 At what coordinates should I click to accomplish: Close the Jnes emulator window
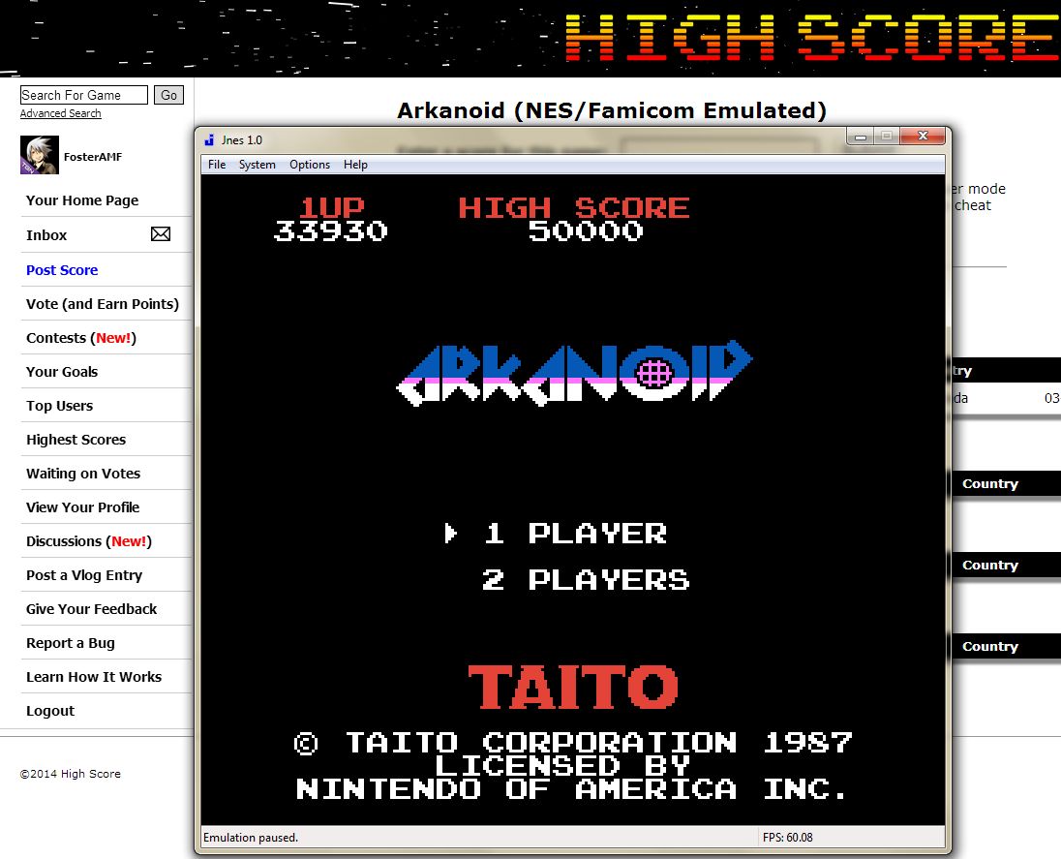tap(922, 137)
